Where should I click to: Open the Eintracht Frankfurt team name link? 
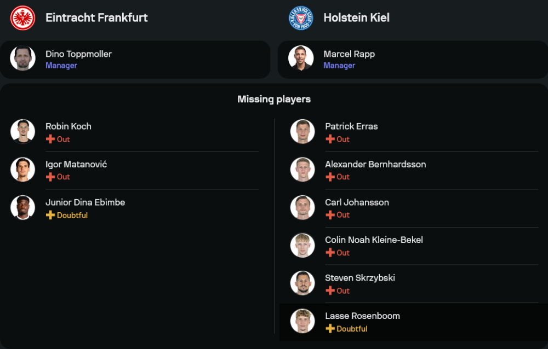[x=96, y=18]
